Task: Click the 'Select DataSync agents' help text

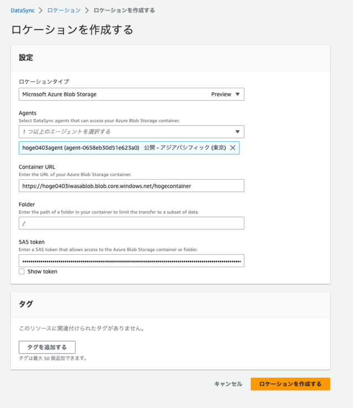Action: tap(99, 121)
